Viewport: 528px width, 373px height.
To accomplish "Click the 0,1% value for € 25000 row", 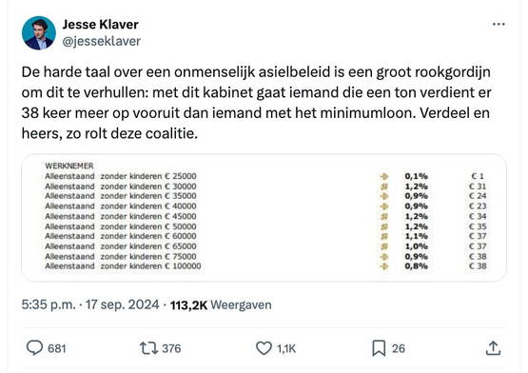I will pos(416,176).
